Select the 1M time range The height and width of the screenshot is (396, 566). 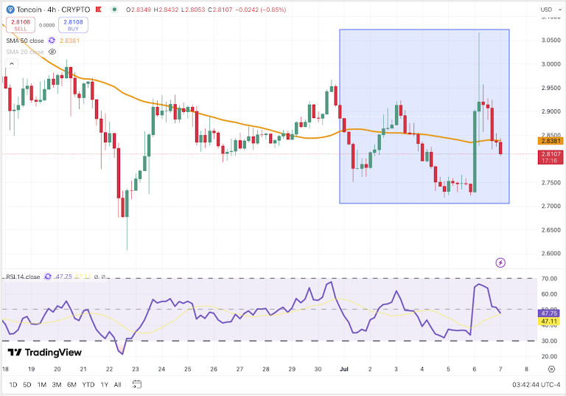point(42,384)
